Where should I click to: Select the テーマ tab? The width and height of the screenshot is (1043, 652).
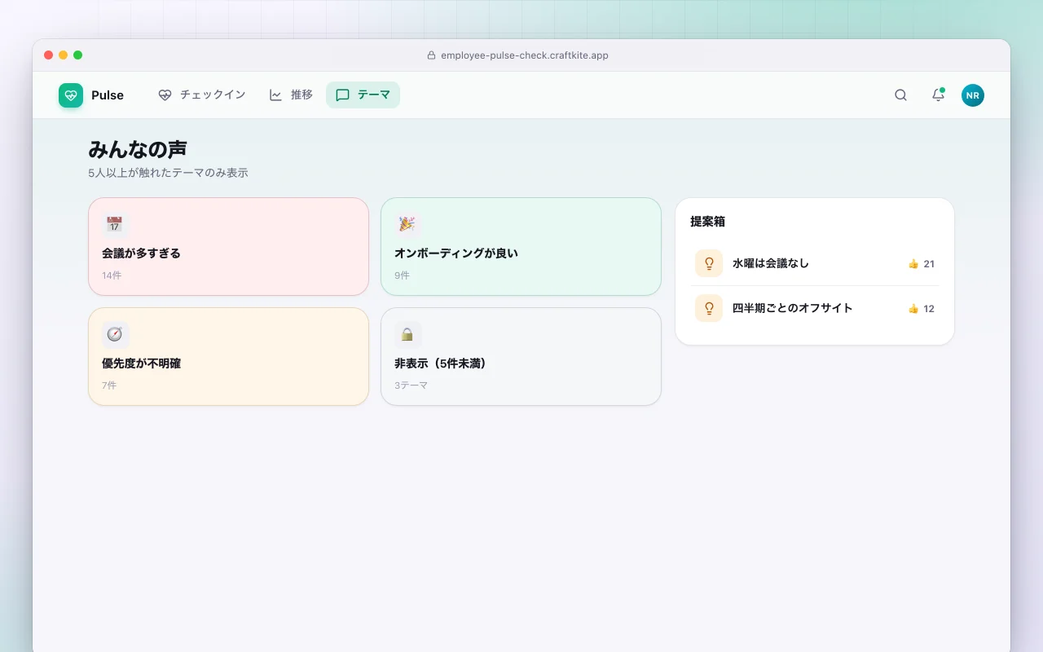363,95
